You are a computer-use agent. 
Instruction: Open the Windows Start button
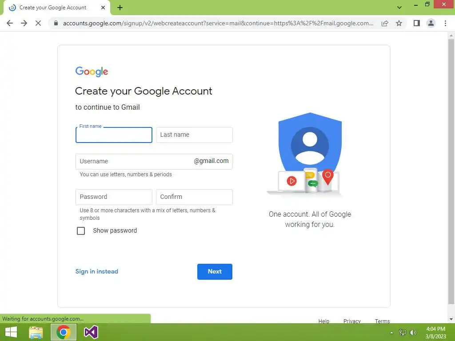[x=11, y=332]
